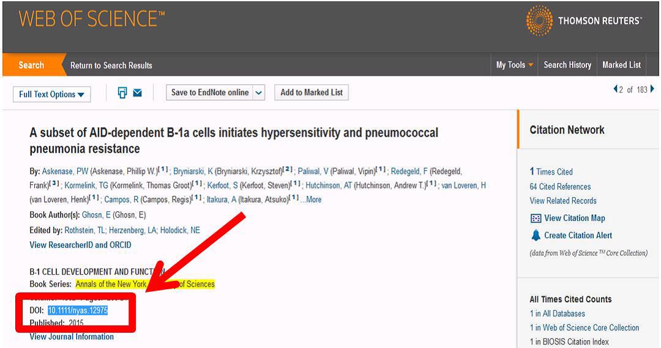Screen dimensions: 661x348
Task: Open 64 Cited References link
Action: tap(560, 187)
